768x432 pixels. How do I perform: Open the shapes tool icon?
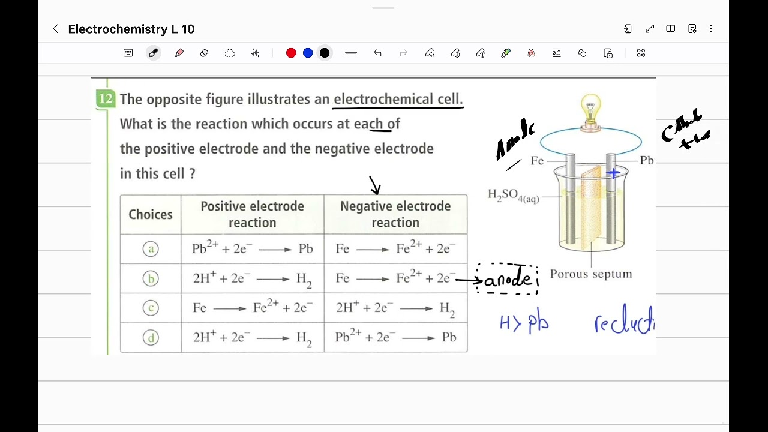582,53
